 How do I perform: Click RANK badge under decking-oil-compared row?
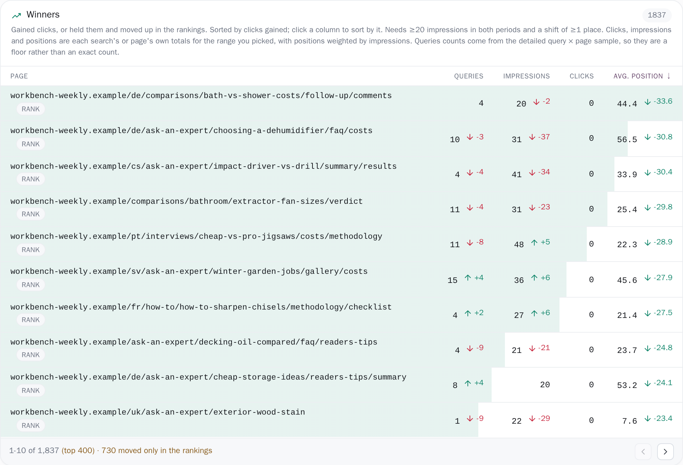tap(31, 355)
